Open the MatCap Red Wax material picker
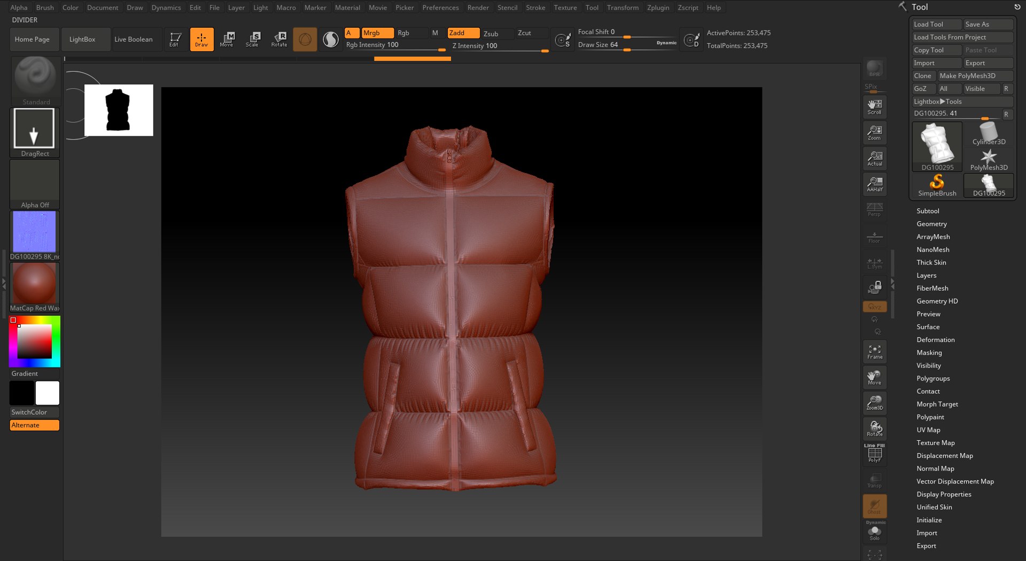Viewport: 1026px width, 561px height. click(x=35, y=287)
